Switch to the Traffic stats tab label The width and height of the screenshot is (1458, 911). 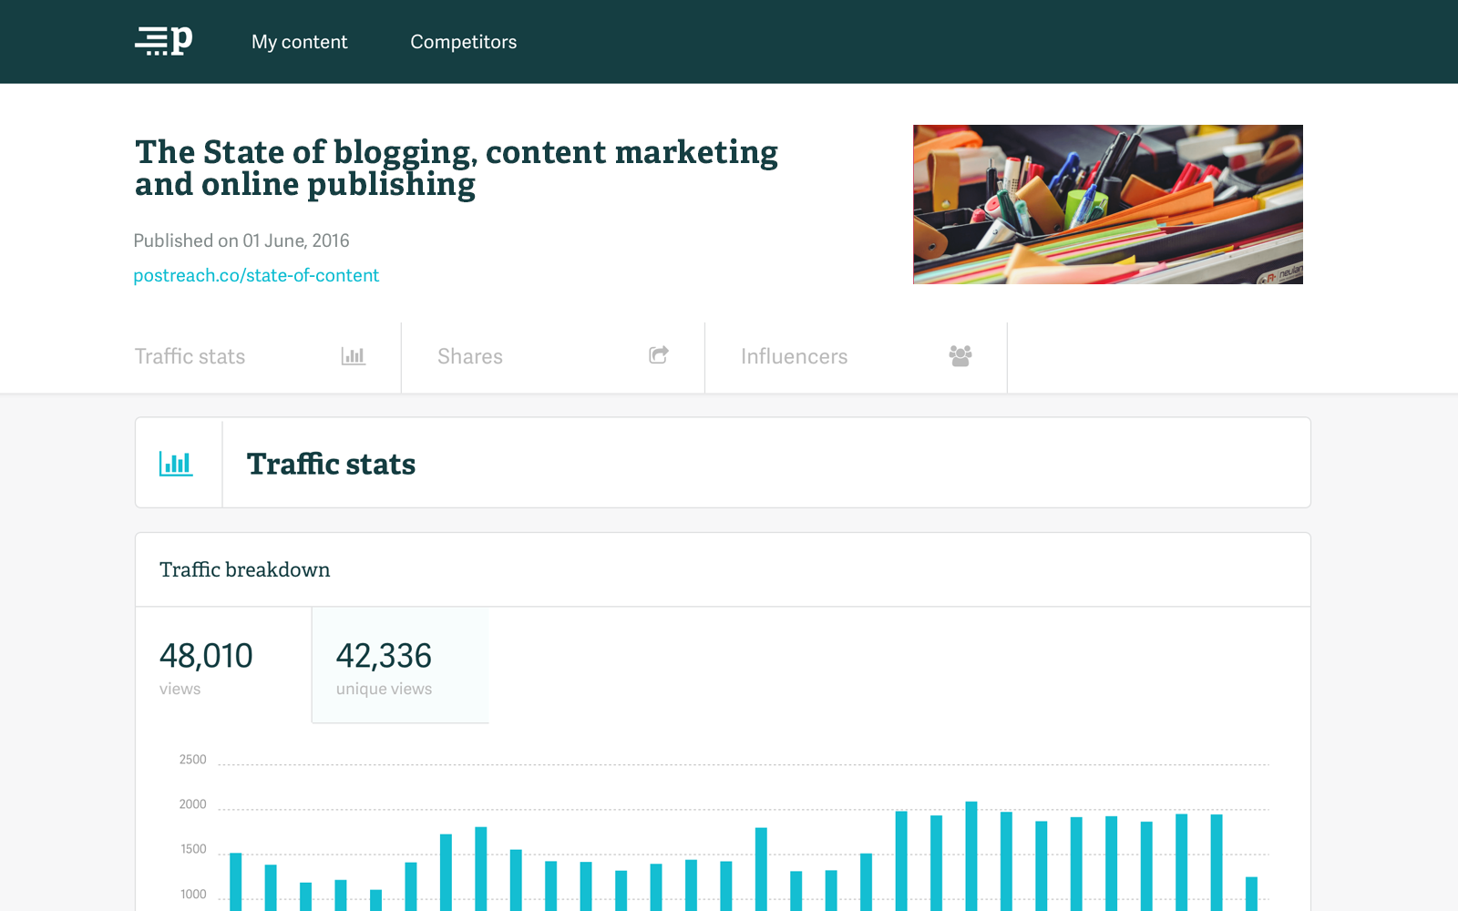(x=190, y=357)
